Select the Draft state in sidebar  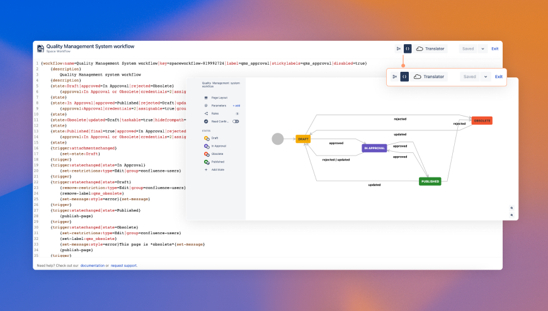point(215,138)
